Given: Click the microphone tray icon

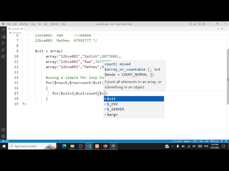Looking at the screenshot, I should (178, 146).
